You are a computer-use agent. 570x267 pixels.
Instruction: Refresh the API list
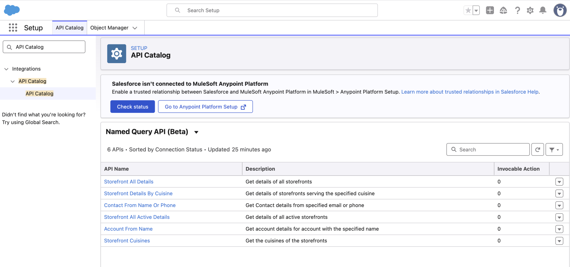click(538, 150)
